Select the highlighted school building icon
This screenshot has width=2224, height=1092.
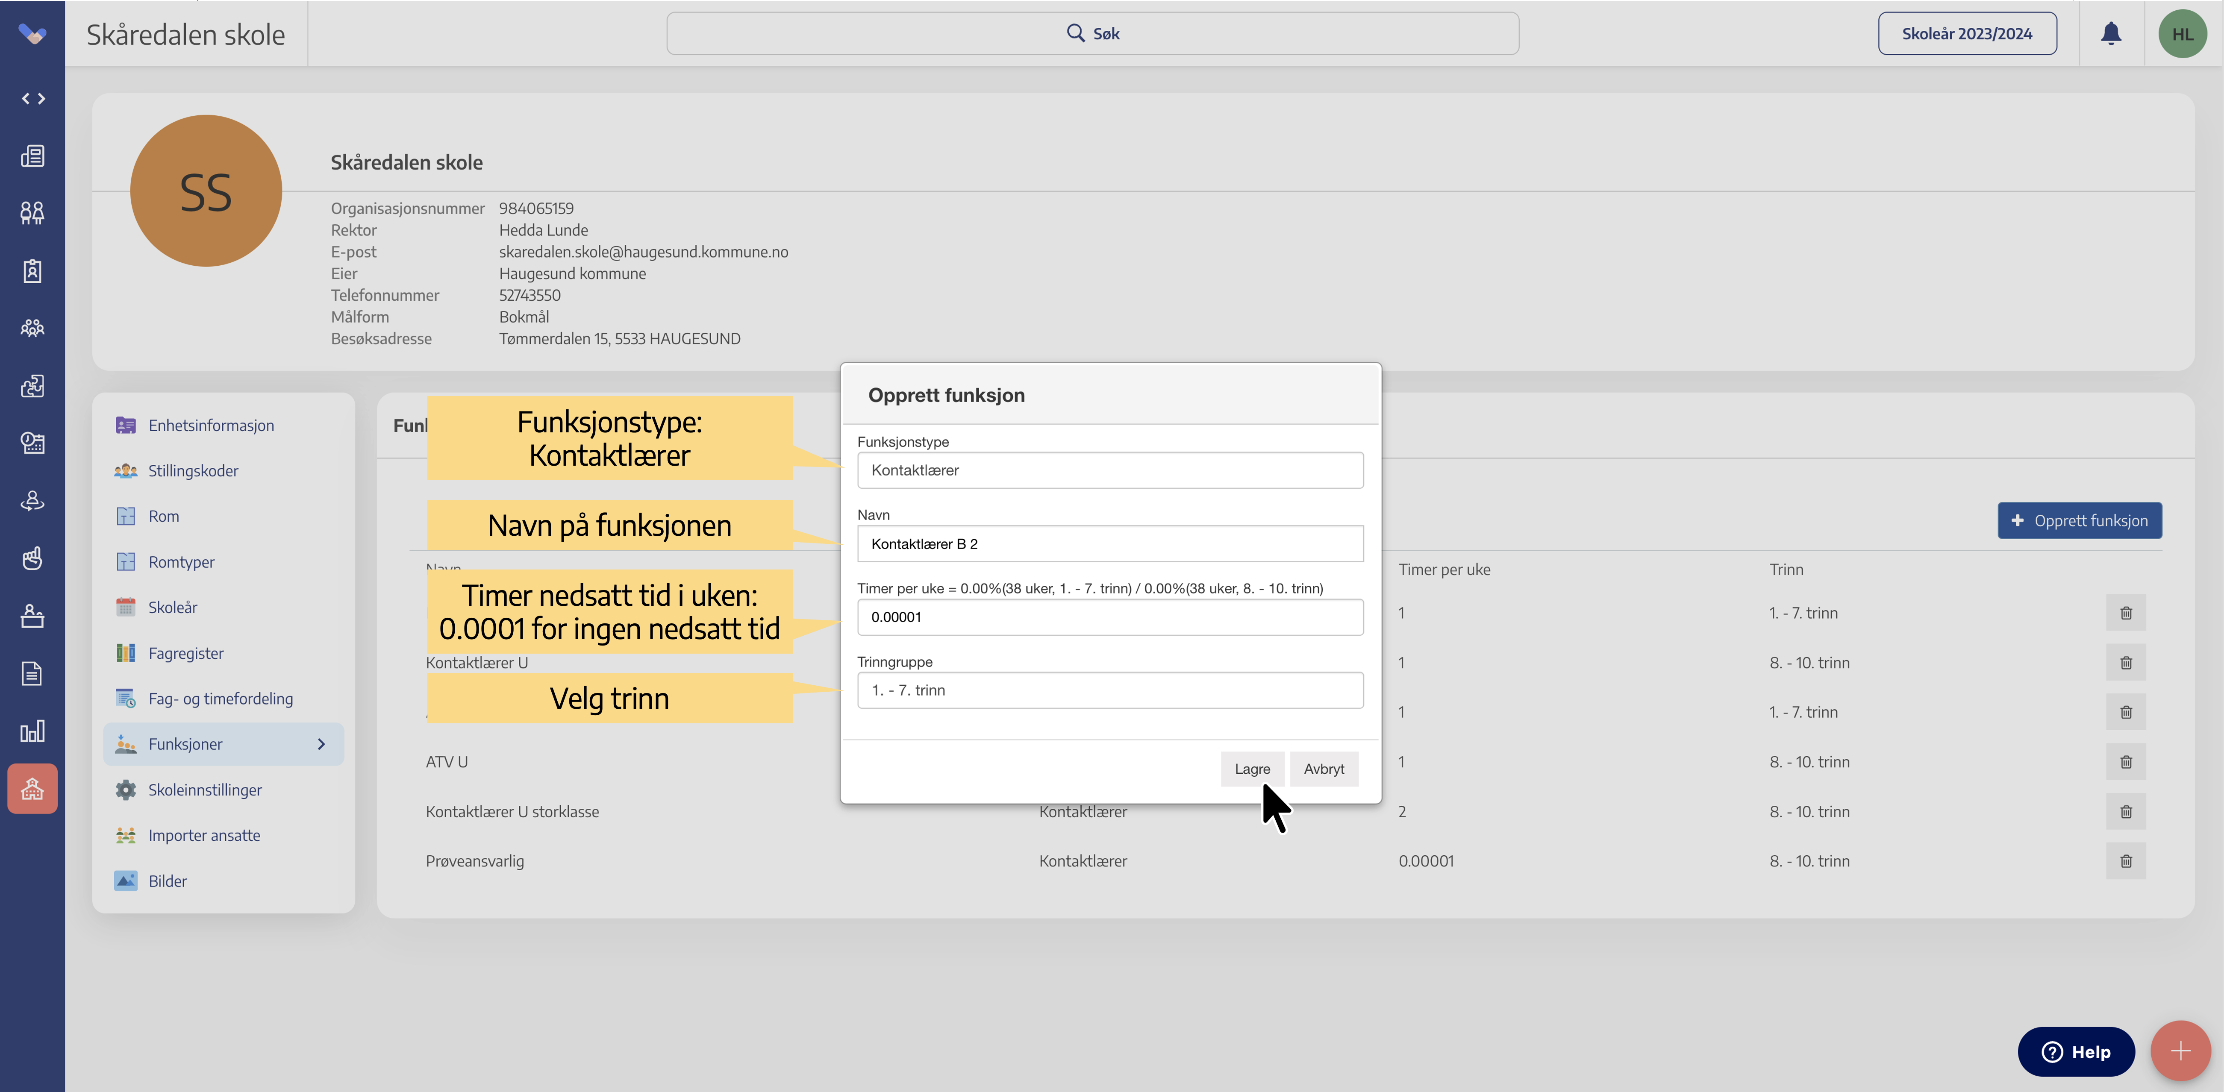click(33, 789)
